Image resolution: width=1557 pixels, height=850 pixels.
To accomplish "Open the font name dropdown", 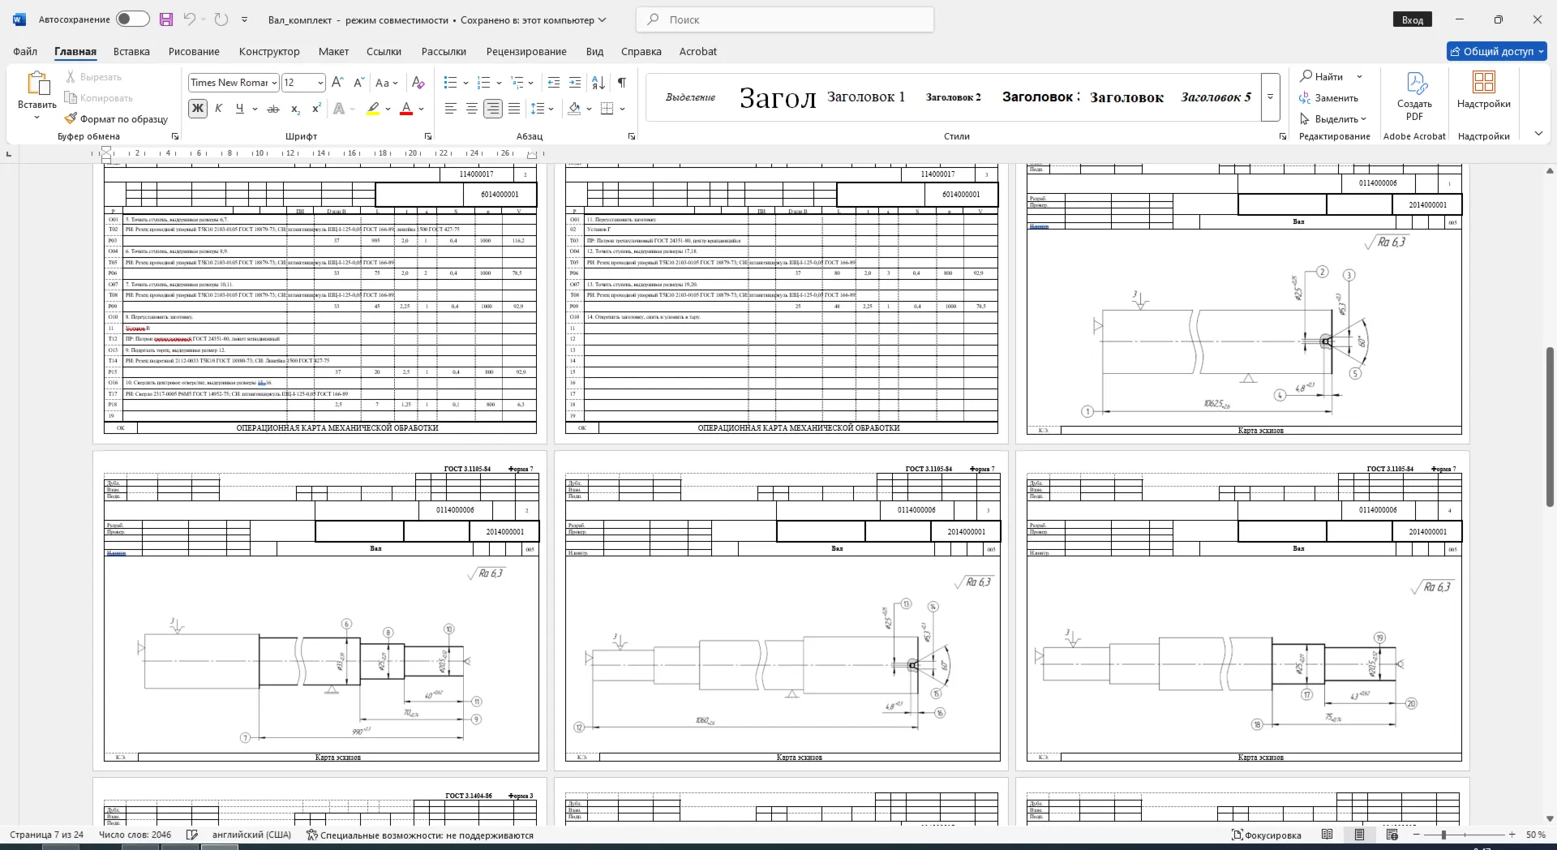I will (275, 83).
